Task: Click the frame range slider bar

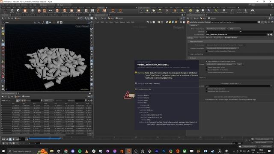Action: click(x=136, y=143)
